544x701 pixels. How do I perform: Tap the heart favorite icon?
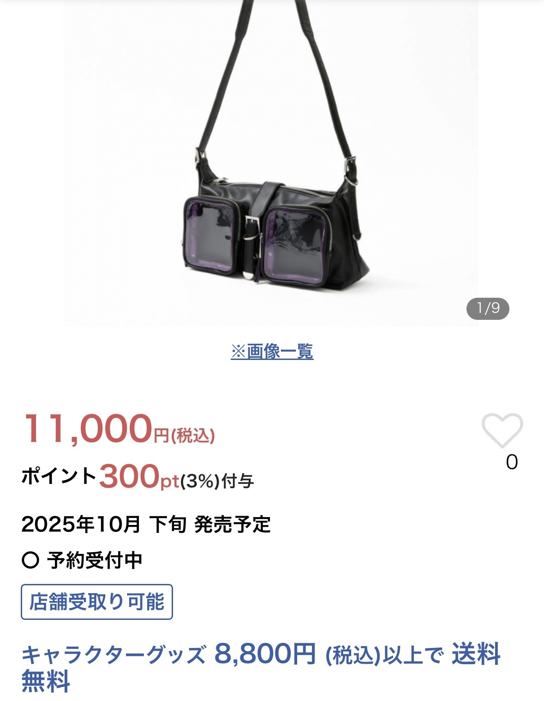tap(502, 430)
